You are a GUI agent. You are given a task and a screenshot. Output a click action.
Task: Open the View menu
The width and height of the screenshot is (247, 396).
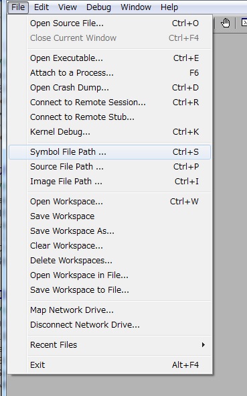pos(68,7)
